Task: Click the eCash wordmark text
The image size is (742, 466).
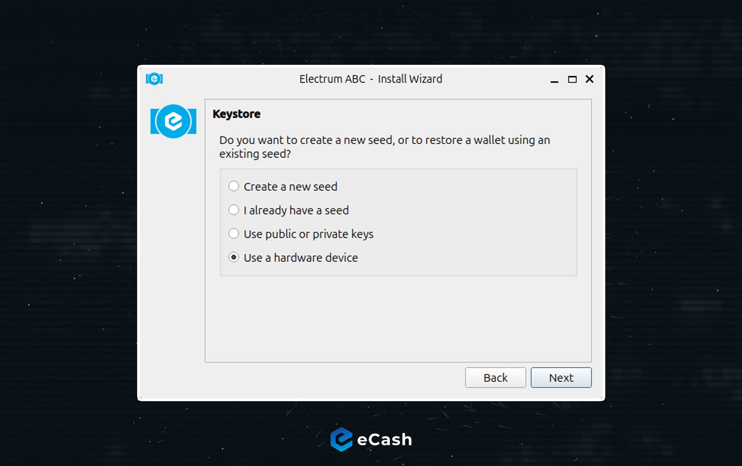Action: click(384, 440)
